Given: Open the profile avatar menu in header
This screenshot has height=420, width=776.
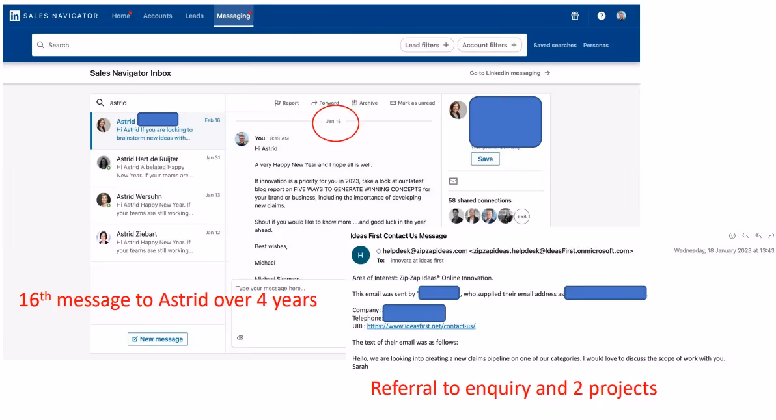Looking at the screenshot, I should click(621, 16).
